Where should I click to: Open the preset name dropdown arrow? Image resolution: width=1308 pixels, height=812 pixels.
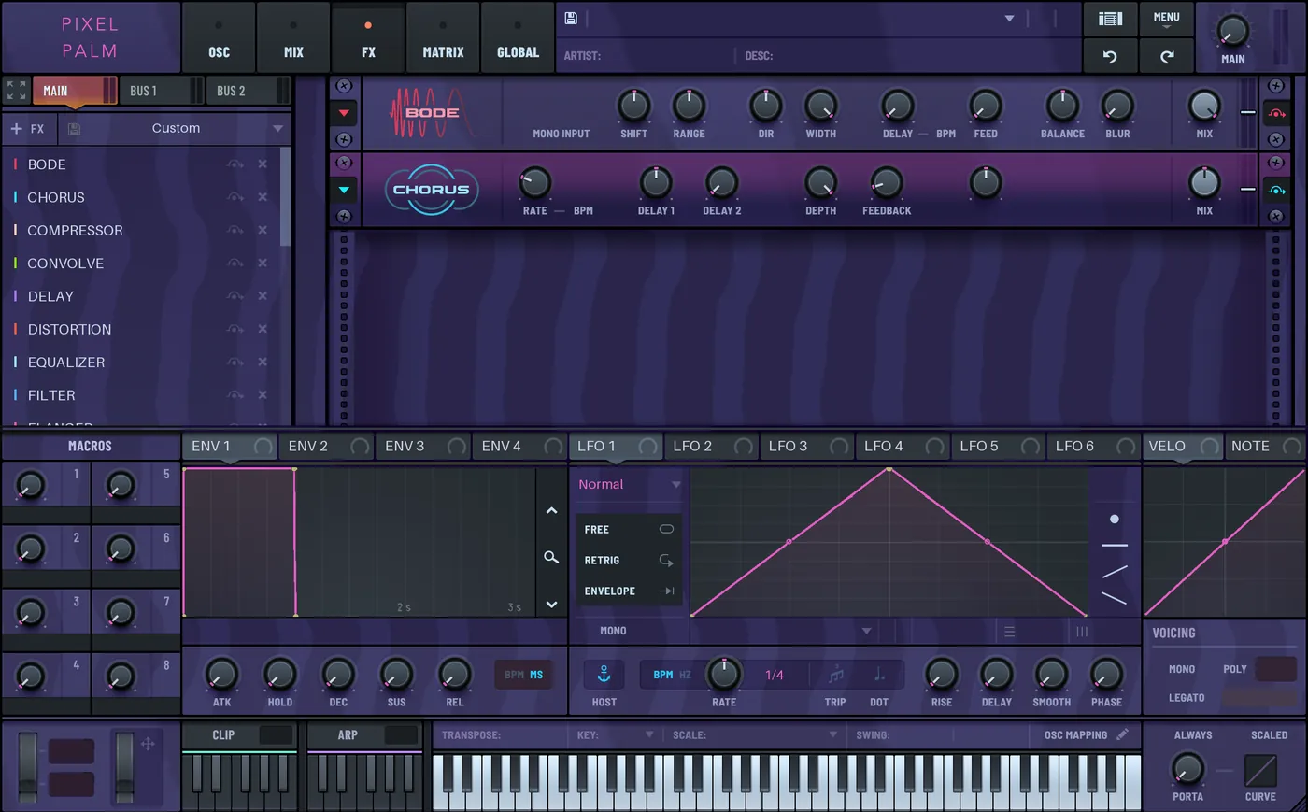1009,19
